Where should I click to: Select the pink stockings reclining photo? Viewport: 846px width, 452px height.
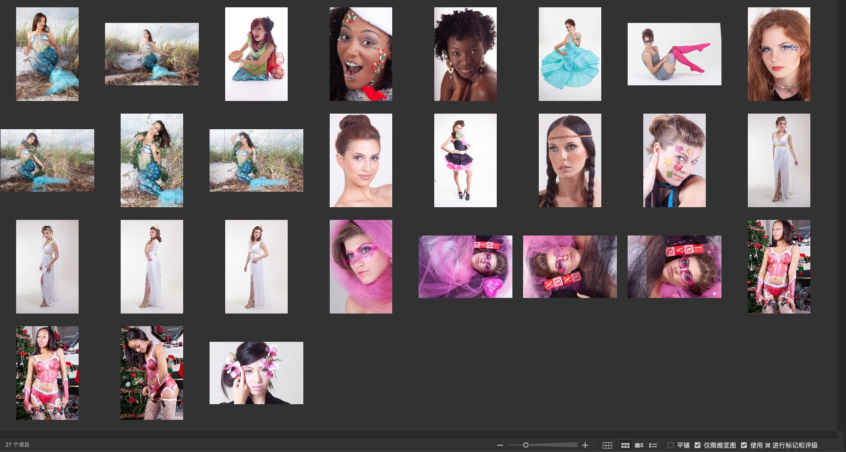[x=674, y=54]
